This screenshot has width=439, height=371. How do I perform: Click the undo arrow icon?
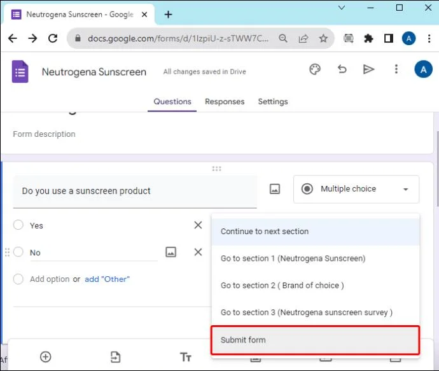(x=342, y=69)
